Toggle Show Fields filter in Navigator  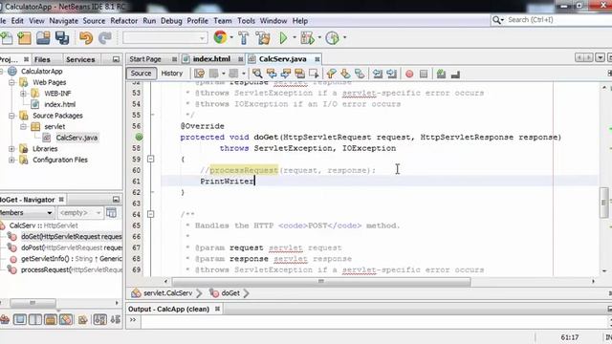(20, 320)
